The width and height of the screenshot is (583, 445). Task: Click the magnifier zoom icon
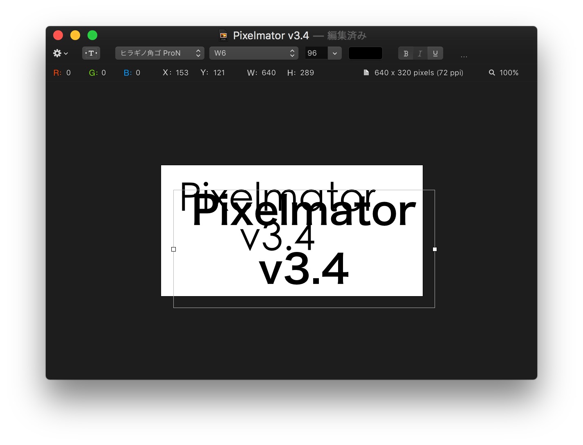[492, 73]
